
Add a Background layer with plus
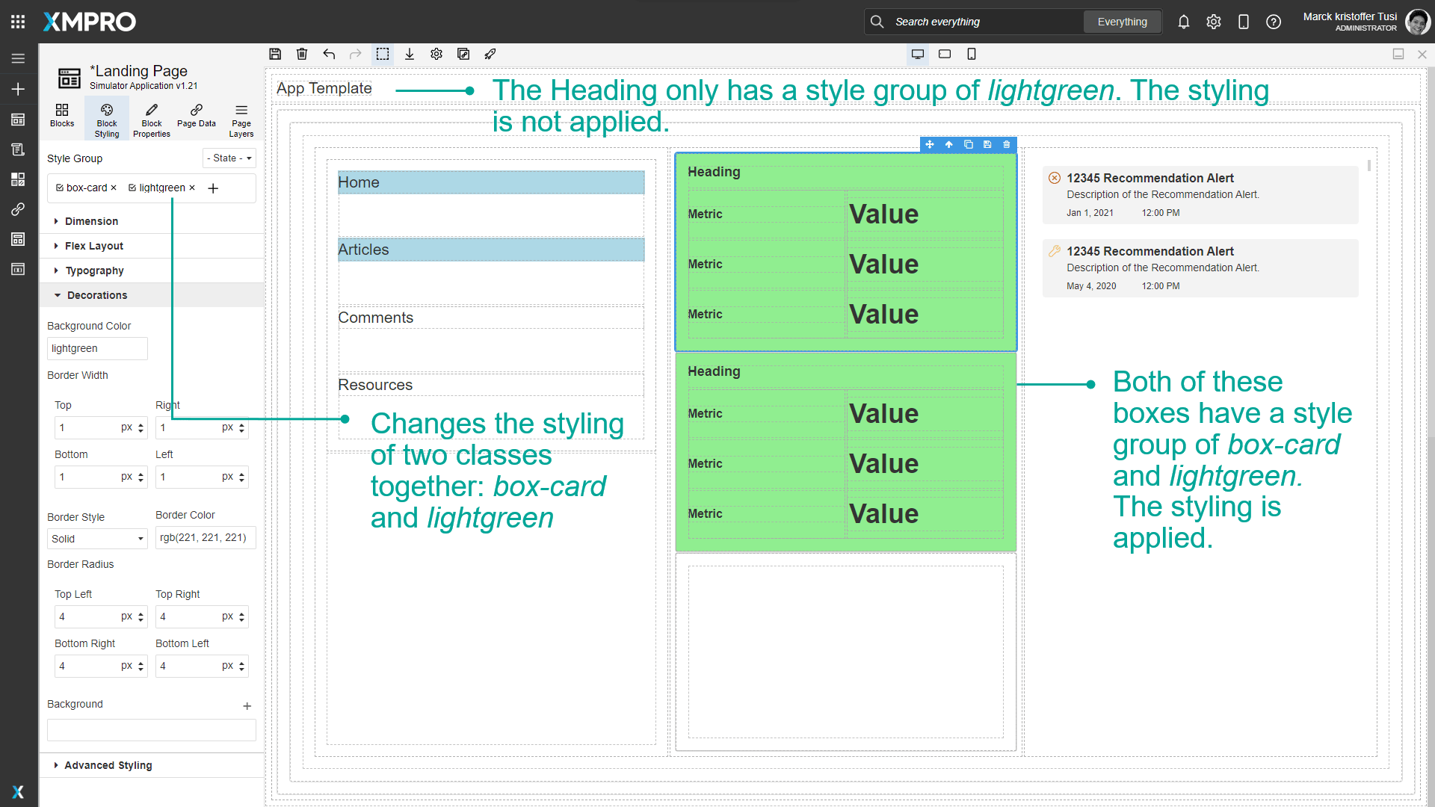pos(247,706)
